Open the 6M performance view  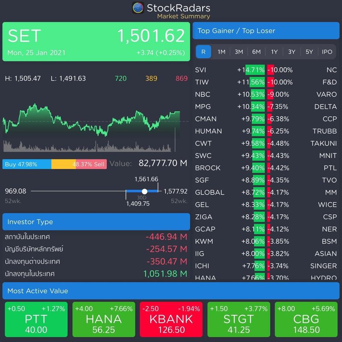256,52
